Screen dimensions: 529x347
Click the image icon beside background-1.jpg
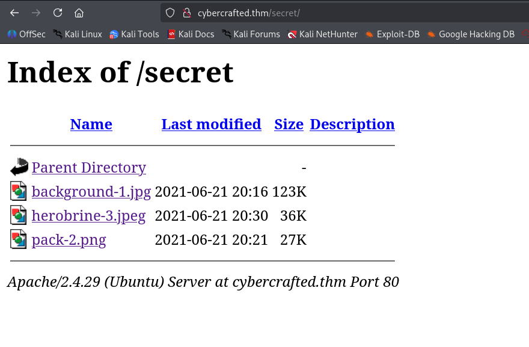pyautogui.click(x=17, y=191)
